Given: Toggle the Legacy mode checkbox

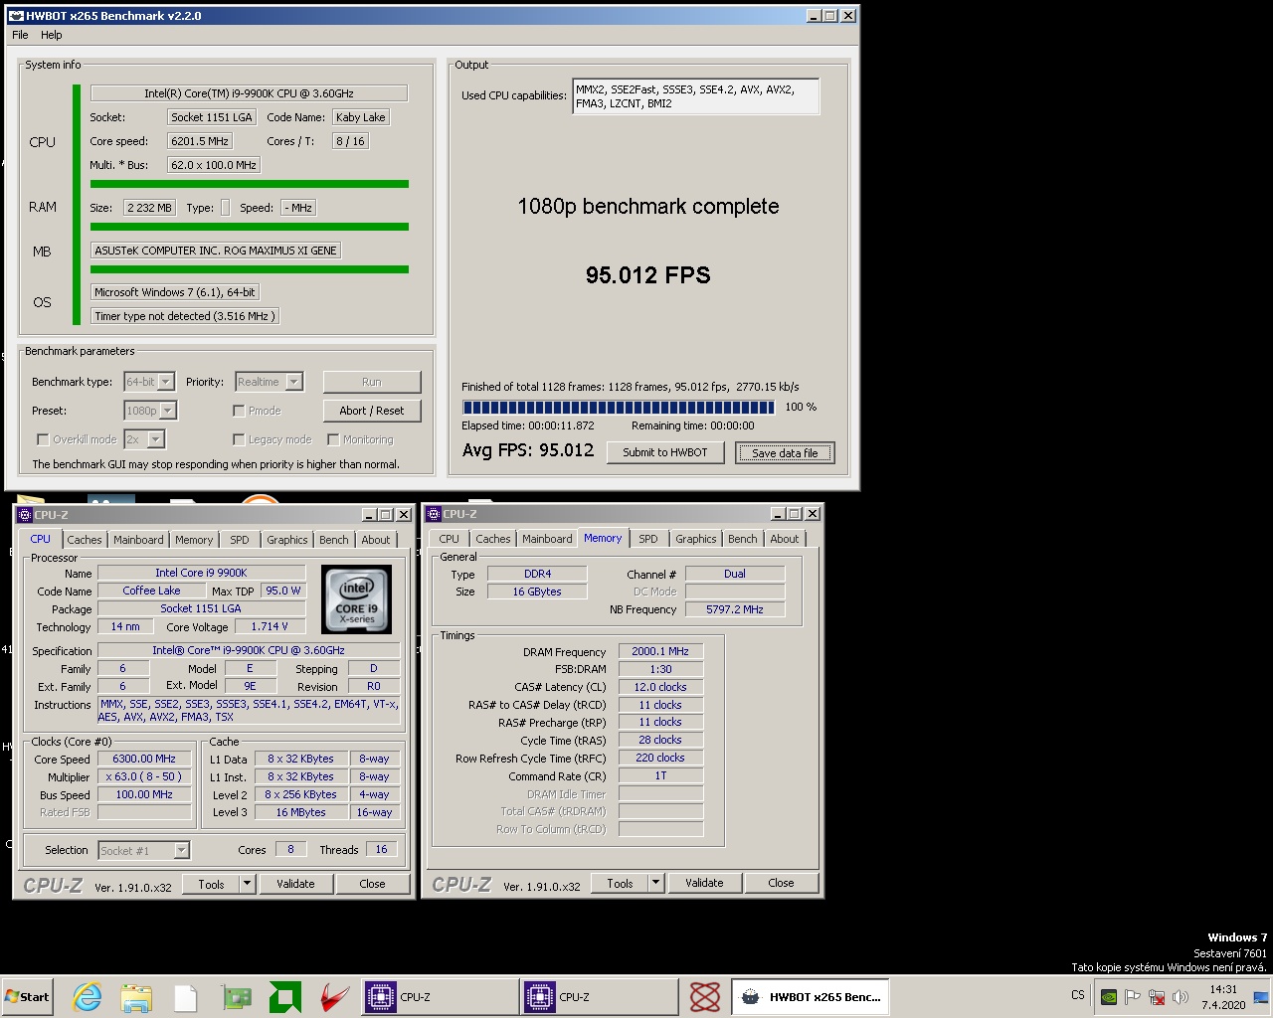Looking at the screenshot, I should click(x=239, y=439).
